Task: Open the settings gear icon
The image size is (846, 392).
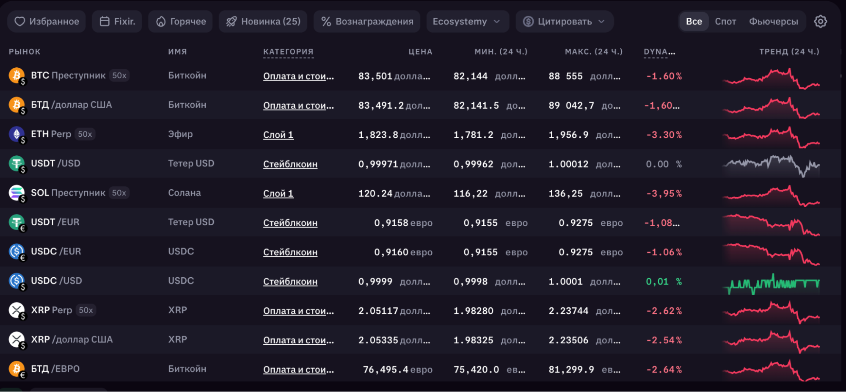Action: point(820,22)
